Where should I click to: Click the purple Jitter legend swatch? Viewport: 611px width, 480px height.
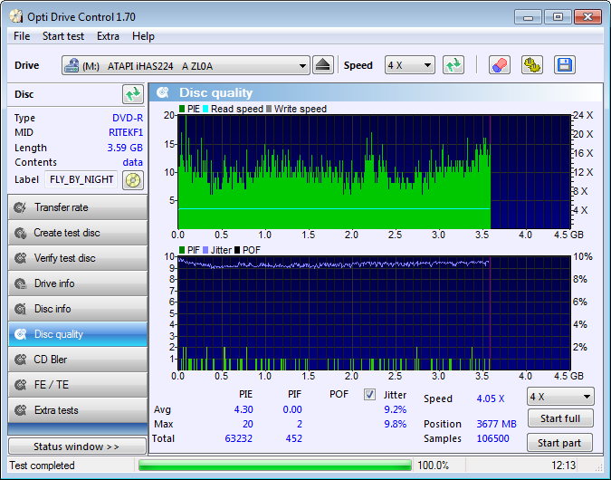[205, 250]
